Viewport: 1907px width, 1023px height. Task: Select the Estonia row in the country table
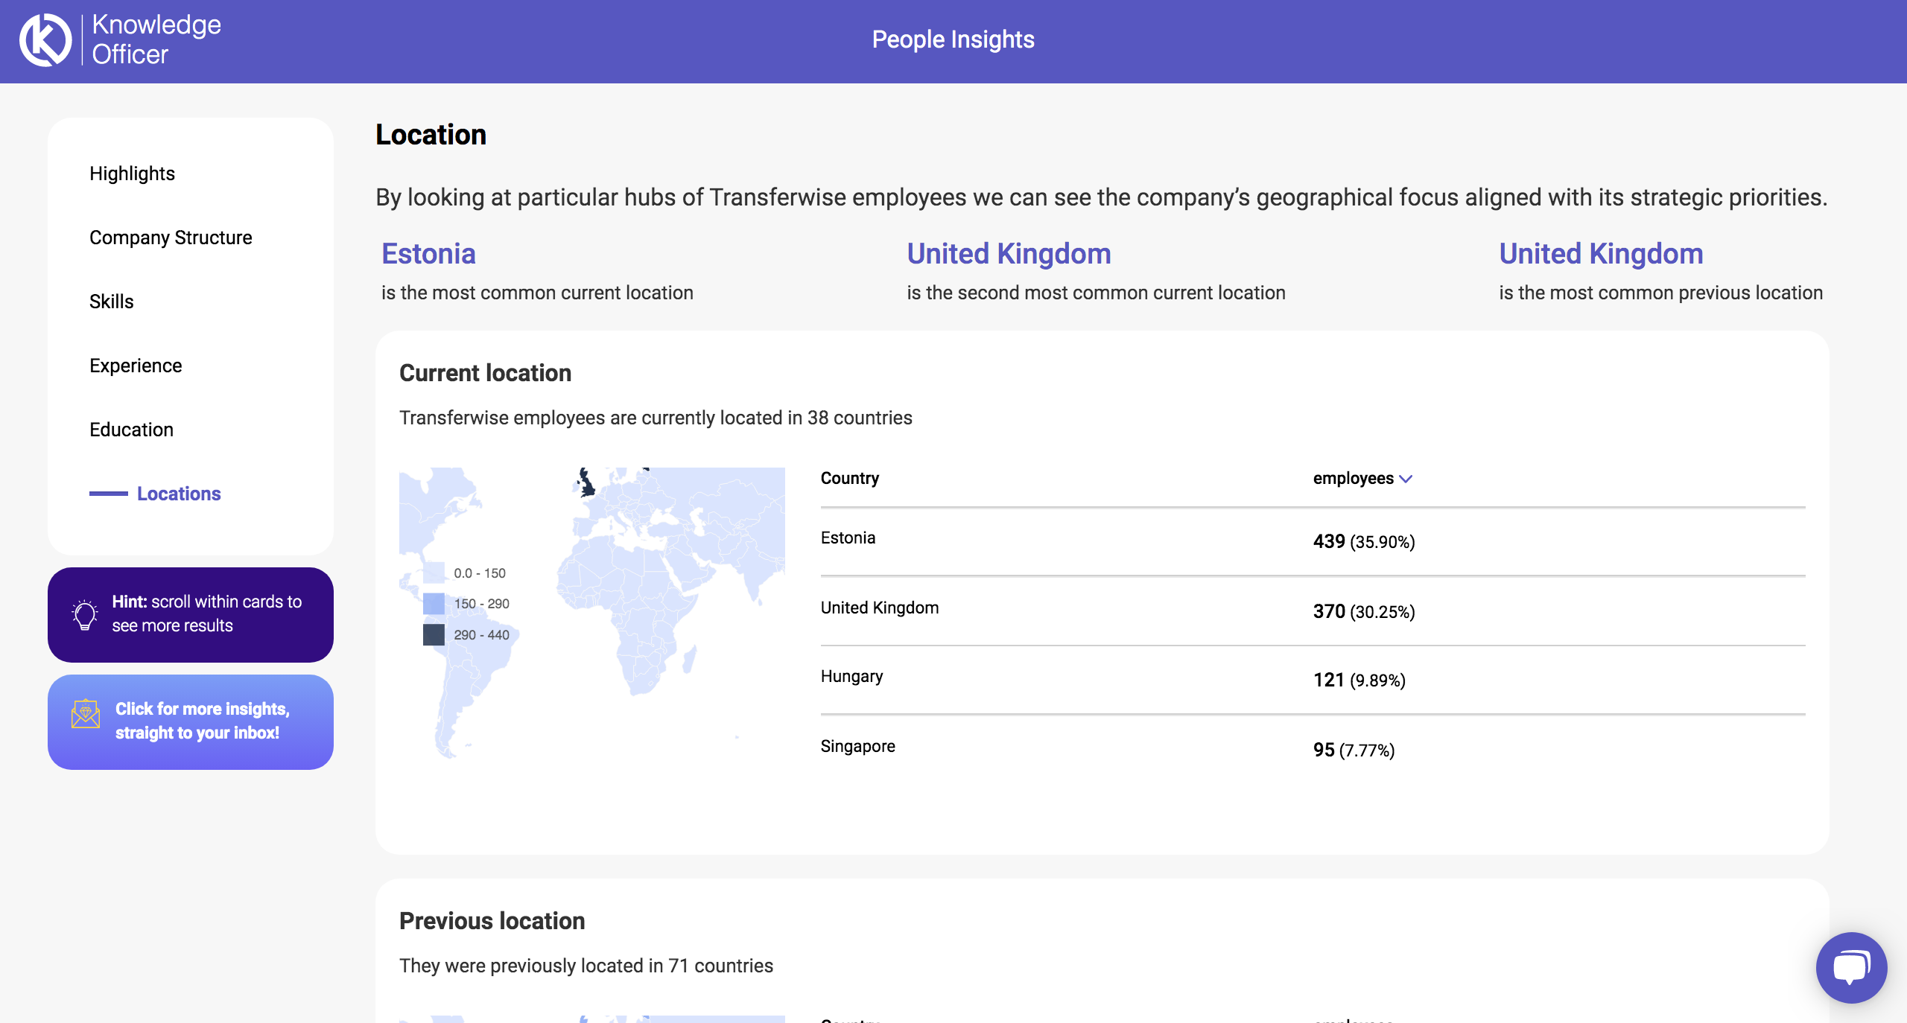848,538
